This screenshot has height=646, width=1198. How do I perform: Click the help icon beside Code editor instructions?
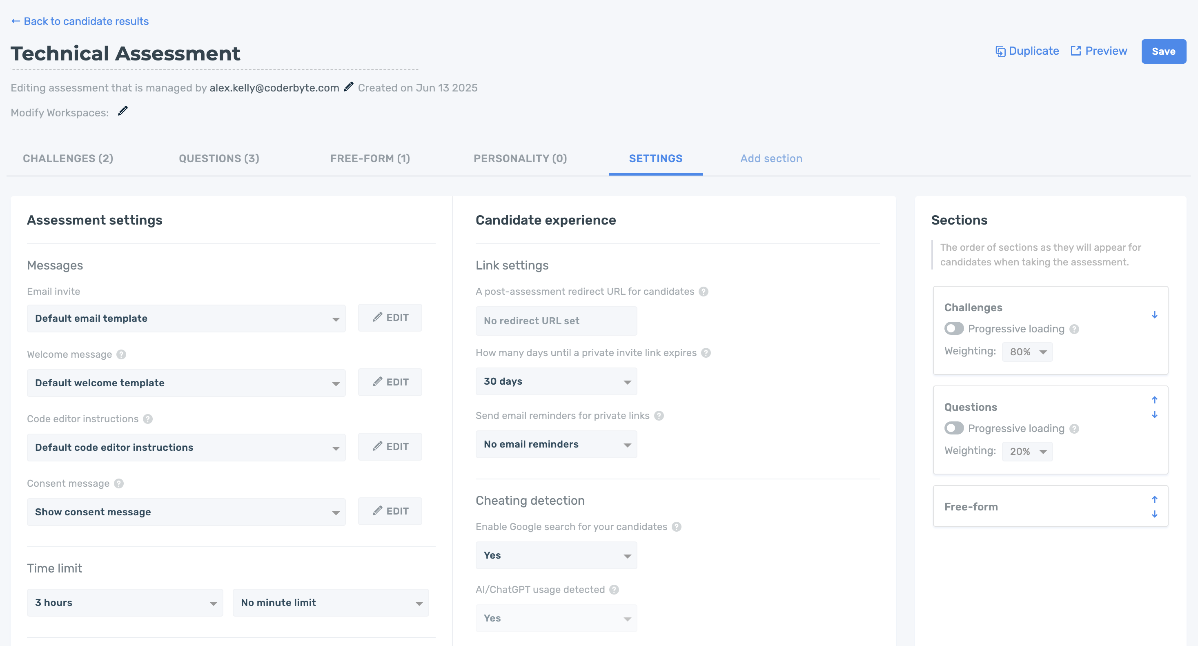(148, 419)
